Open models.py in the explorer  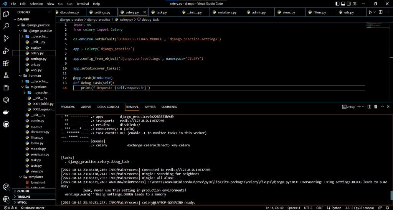38,149
